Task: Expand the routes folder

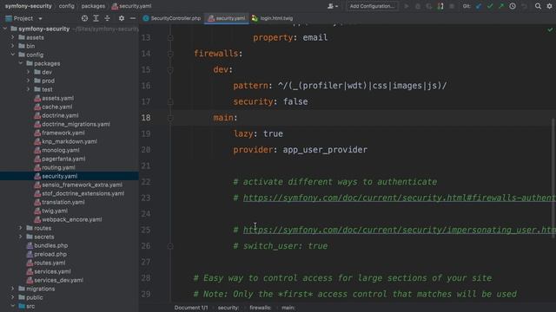Action: [21, 228]
